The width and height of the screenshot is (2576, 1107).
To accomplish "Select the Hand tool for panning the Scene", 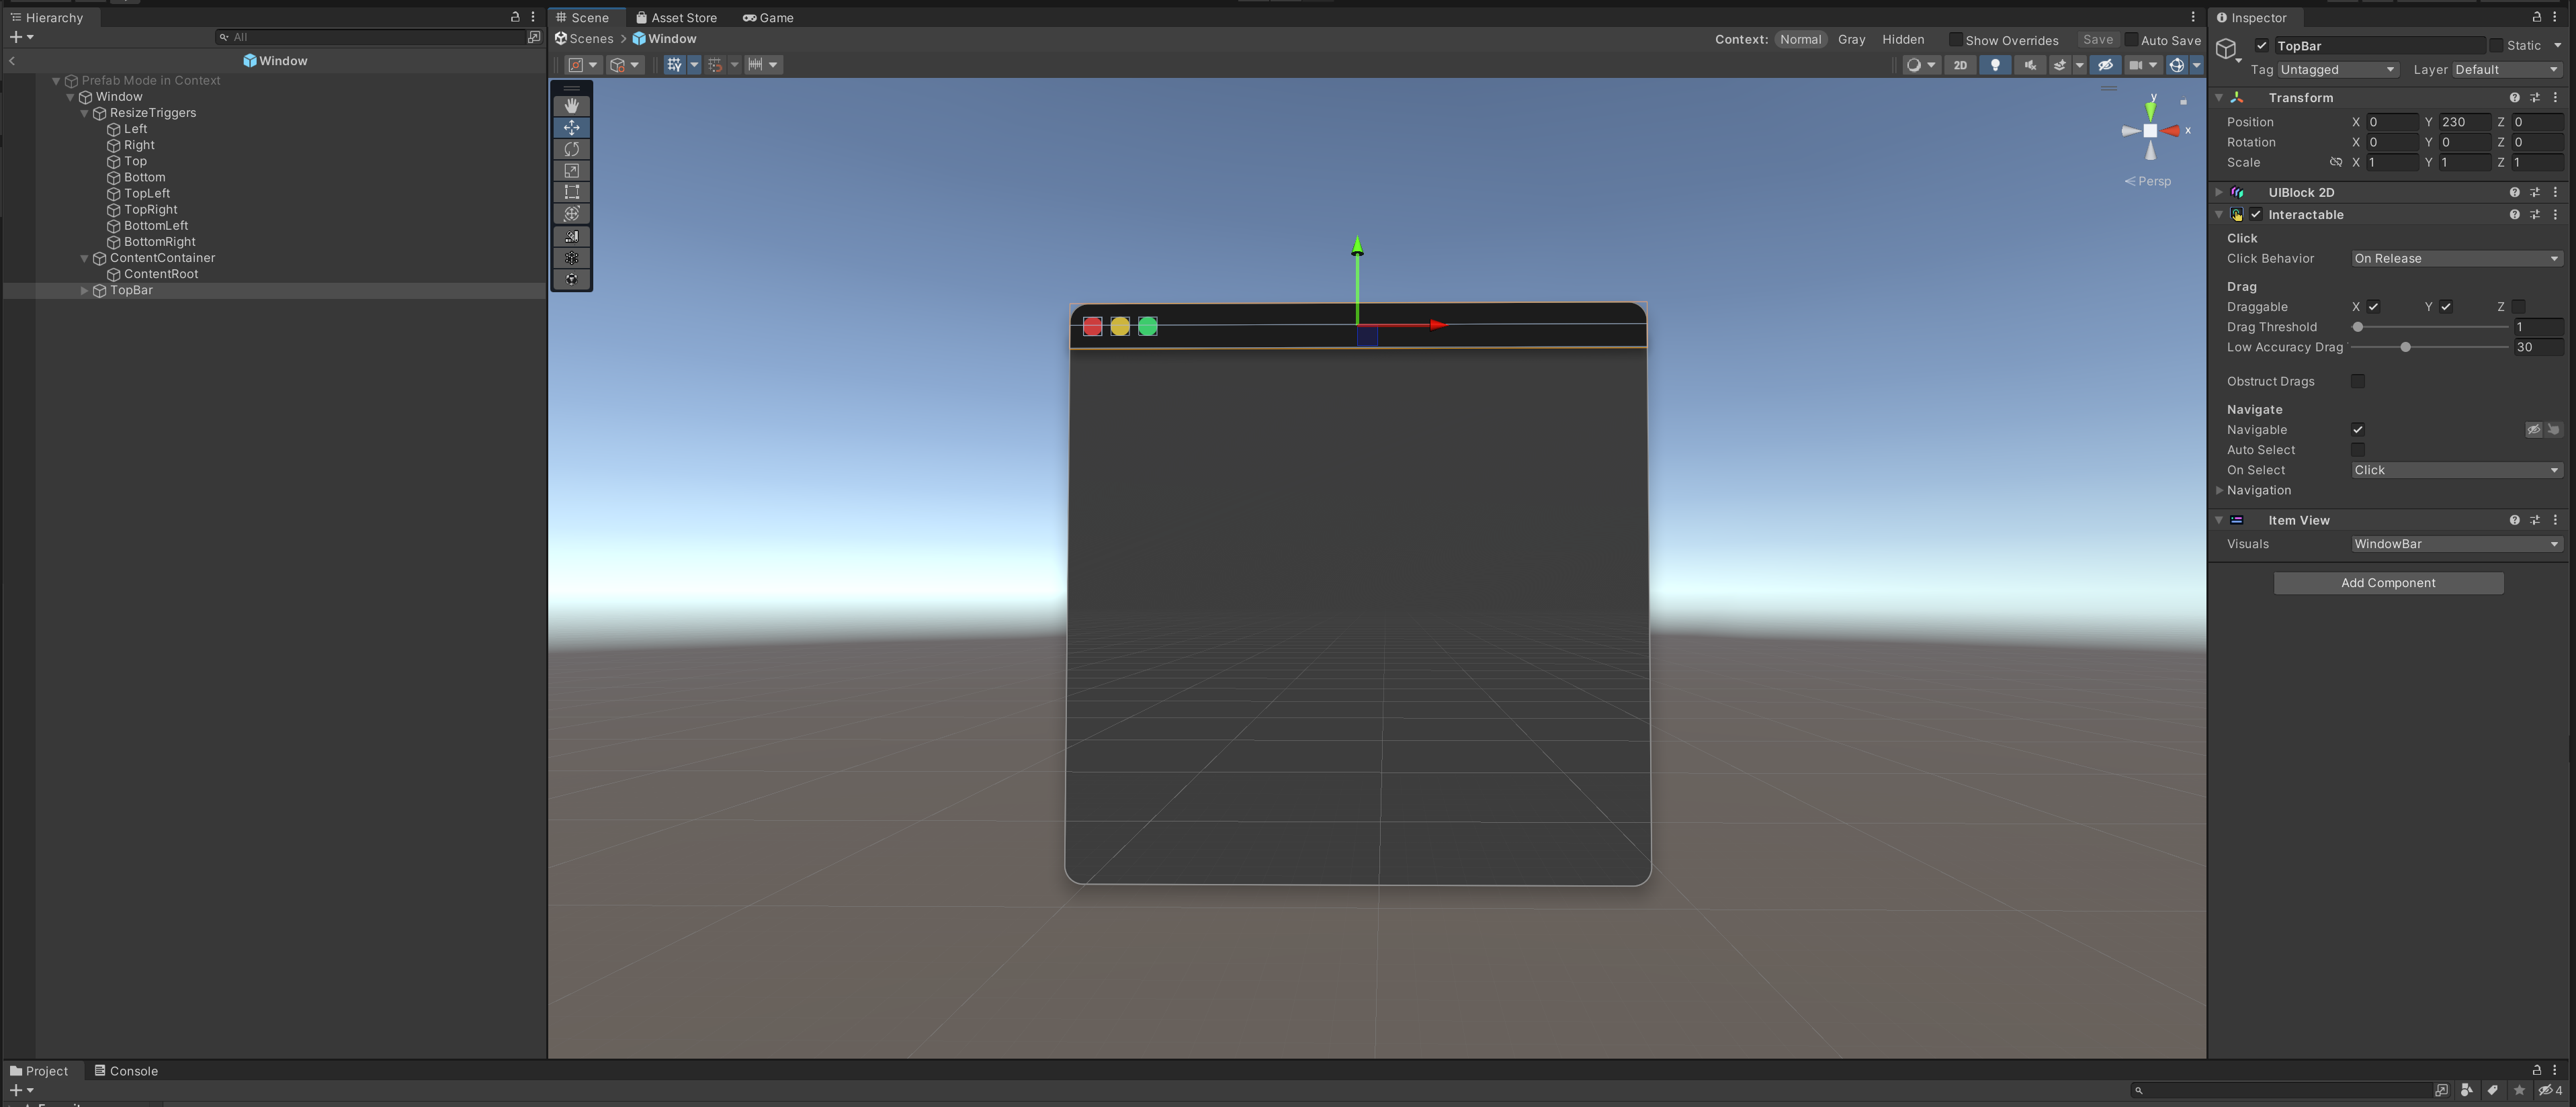I will pyautogui.click(x=572, y=104).
